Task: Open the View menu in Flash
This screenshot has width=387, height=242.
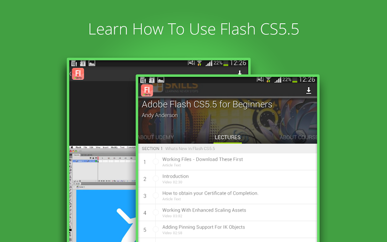Action: click(98, 147)
